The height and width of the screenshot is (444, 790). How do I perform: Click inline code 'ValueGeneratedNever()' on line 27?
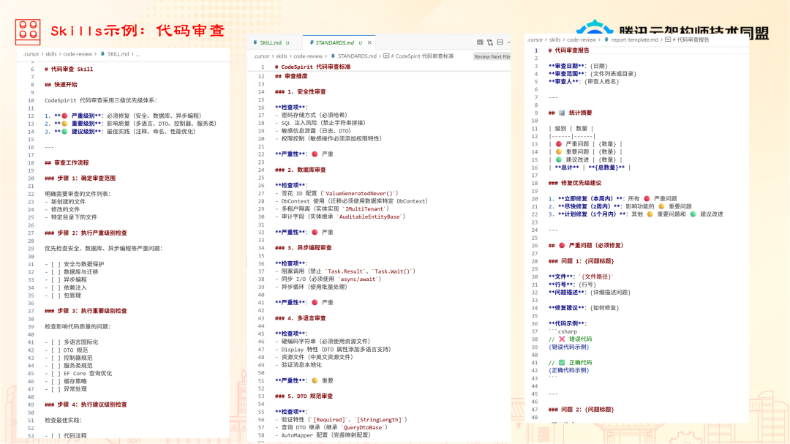coord(358,194)
